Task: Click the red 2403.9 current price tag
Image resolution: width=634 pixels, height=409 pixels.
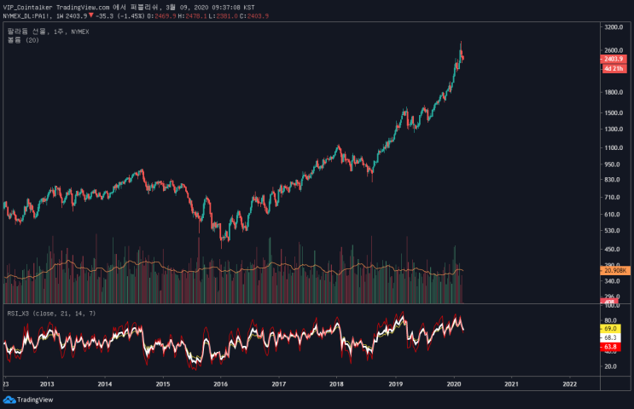Action: 614,59
